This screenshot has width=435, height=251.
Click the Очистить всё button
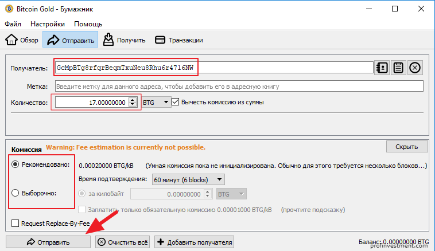pos(123,242)
